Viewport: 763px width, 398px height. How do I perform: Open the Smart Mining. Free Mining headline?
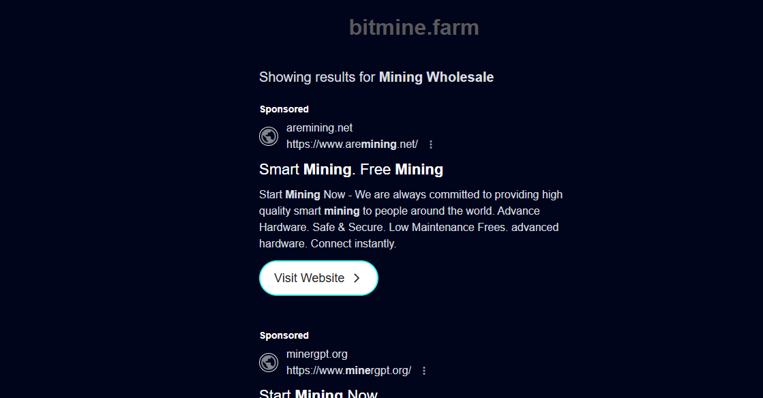(351, 169)
